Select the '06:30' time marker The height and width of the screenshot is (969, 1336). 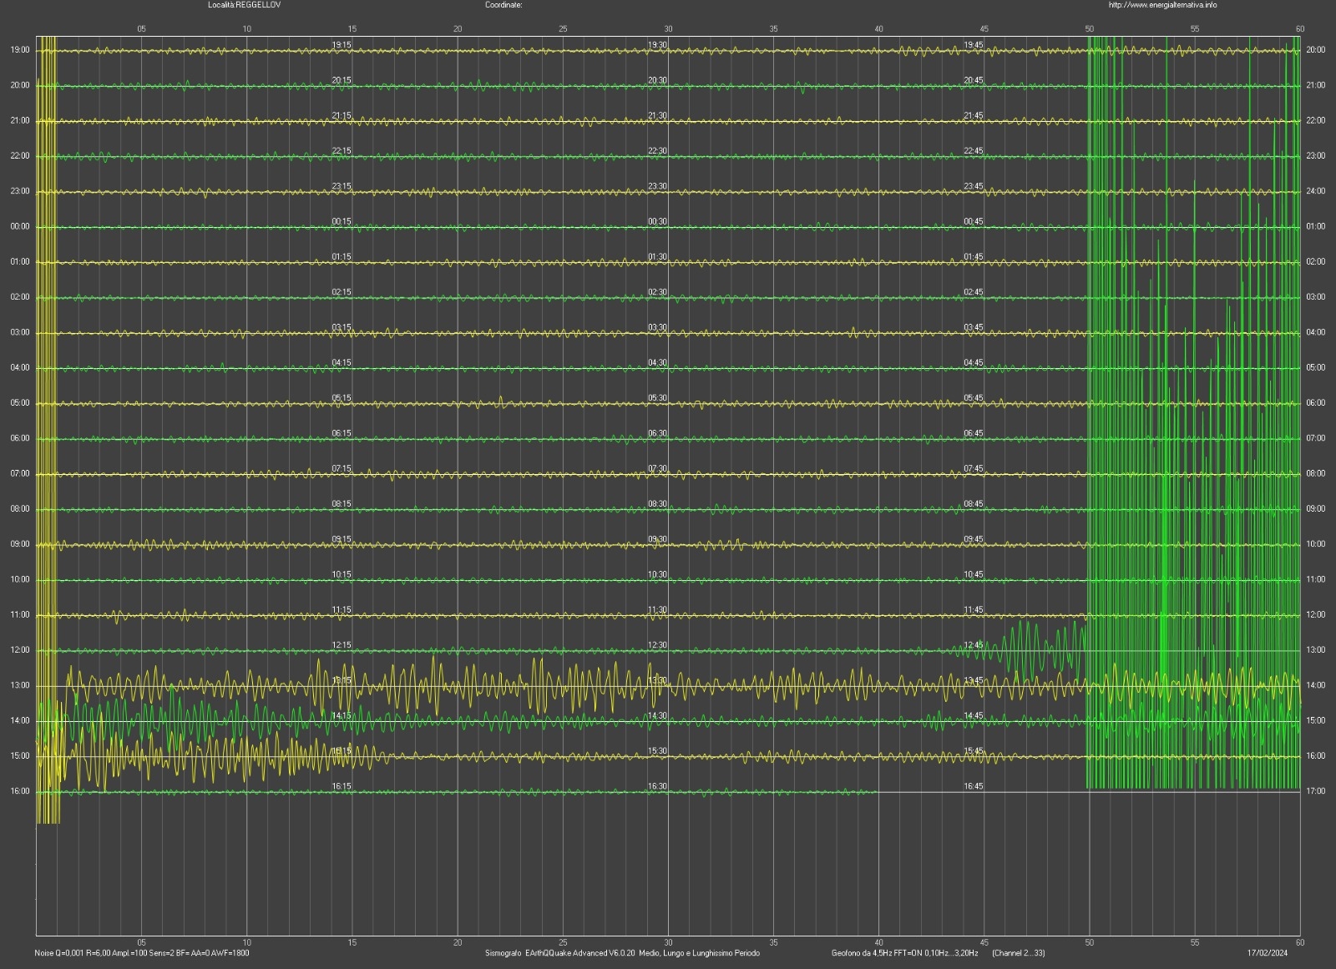point(657,434)
